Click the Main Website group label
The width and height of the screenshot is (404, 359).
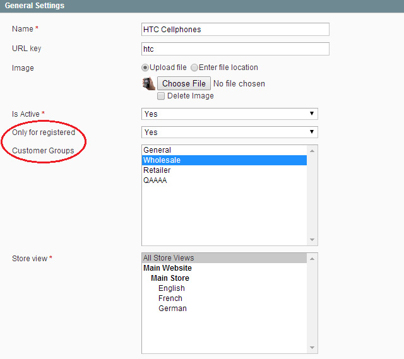tap(167, 268)
